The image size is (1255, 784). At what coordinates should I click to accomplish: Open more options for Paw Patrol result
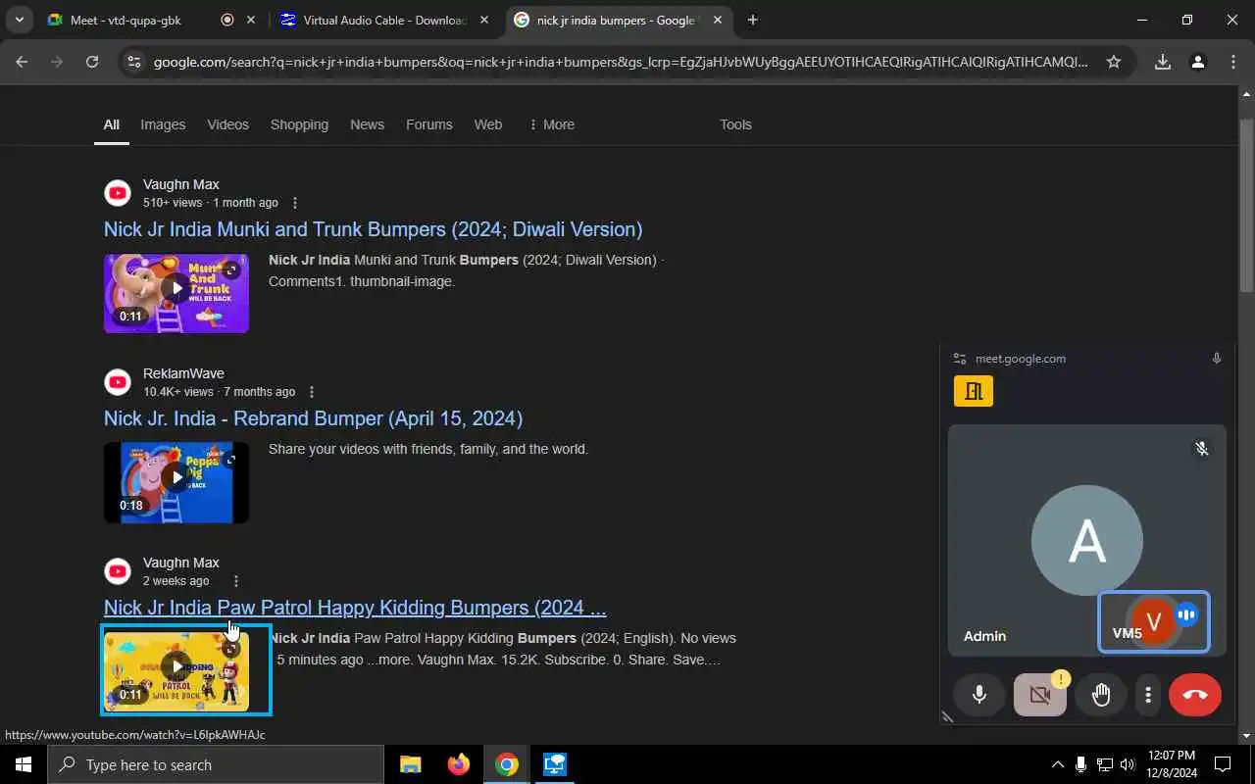[235, 581]
